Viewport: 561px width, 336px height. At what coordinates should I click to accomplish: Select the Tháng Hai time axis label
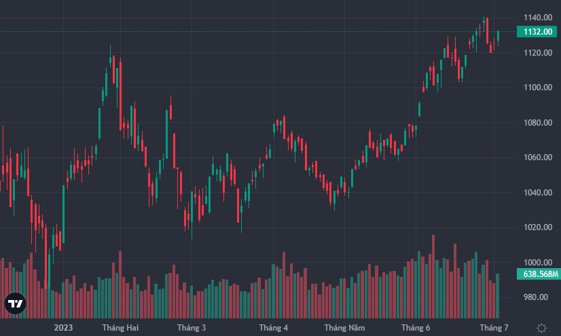pos(120,328)
